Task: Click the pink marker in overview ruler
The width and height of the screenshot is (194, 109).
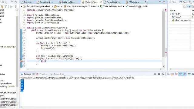Action: 166,53
